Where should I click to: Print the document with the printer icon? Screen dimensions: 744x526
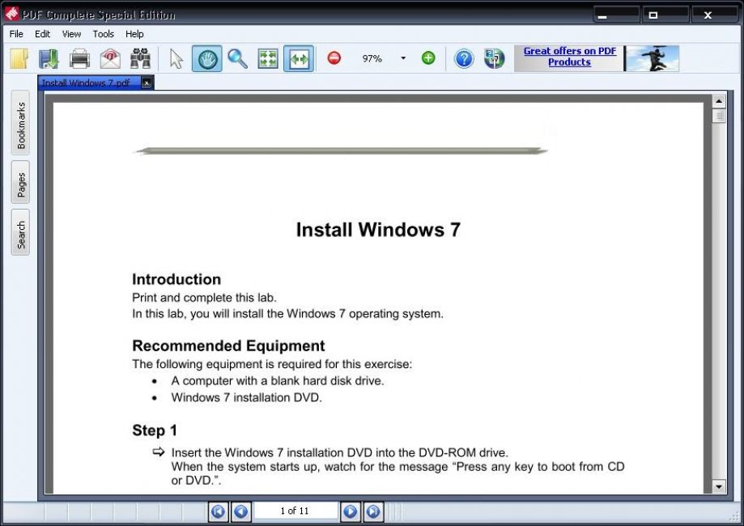click(79, 59)
